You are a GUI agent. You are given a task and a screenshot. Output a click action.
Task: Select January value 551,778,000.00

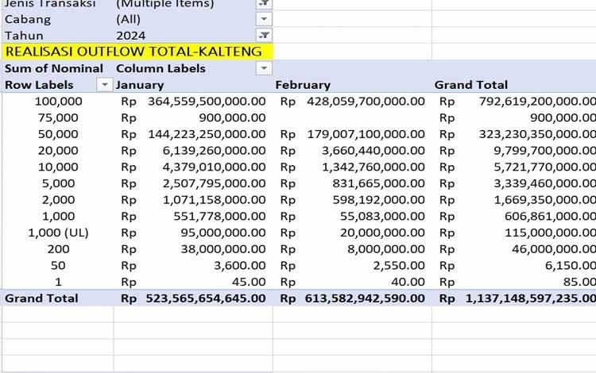219,217
